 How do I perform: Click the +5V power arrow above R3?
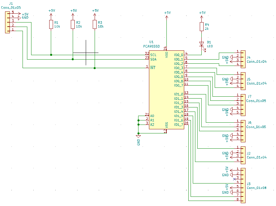coord(95,15)
